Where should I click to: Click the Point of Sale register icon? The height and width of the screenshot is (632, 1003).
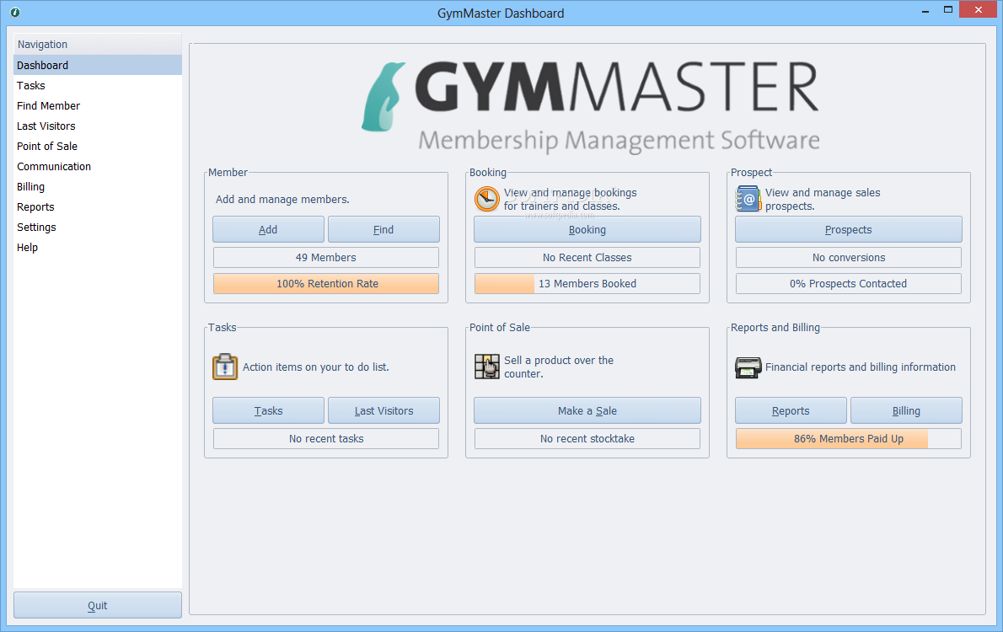(487, 367)
